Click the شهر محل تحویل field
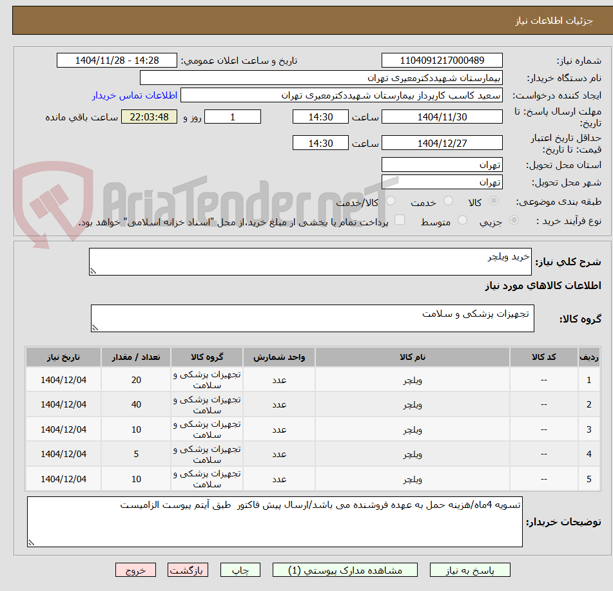This screenshot has height=591, width=613. 442,182
